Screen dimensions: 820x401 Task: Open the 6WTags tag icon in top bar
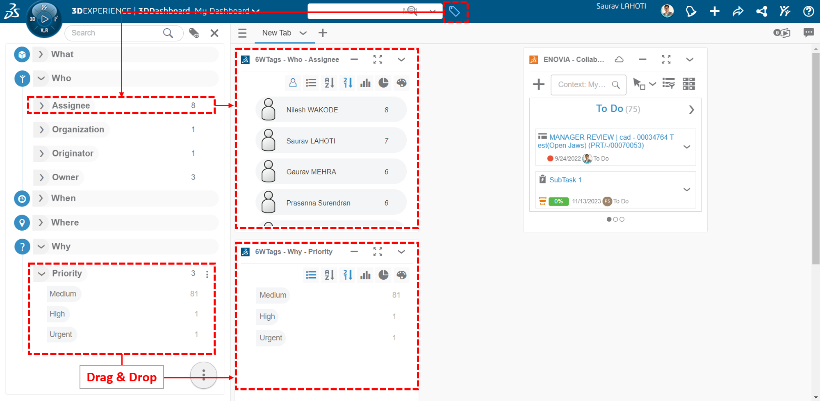[454, 11]
